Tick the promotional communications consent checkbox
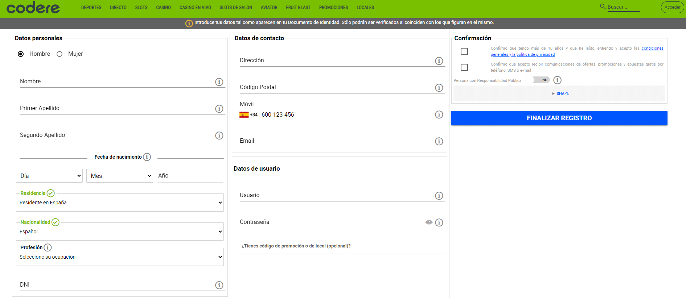 tap(464, 67)
